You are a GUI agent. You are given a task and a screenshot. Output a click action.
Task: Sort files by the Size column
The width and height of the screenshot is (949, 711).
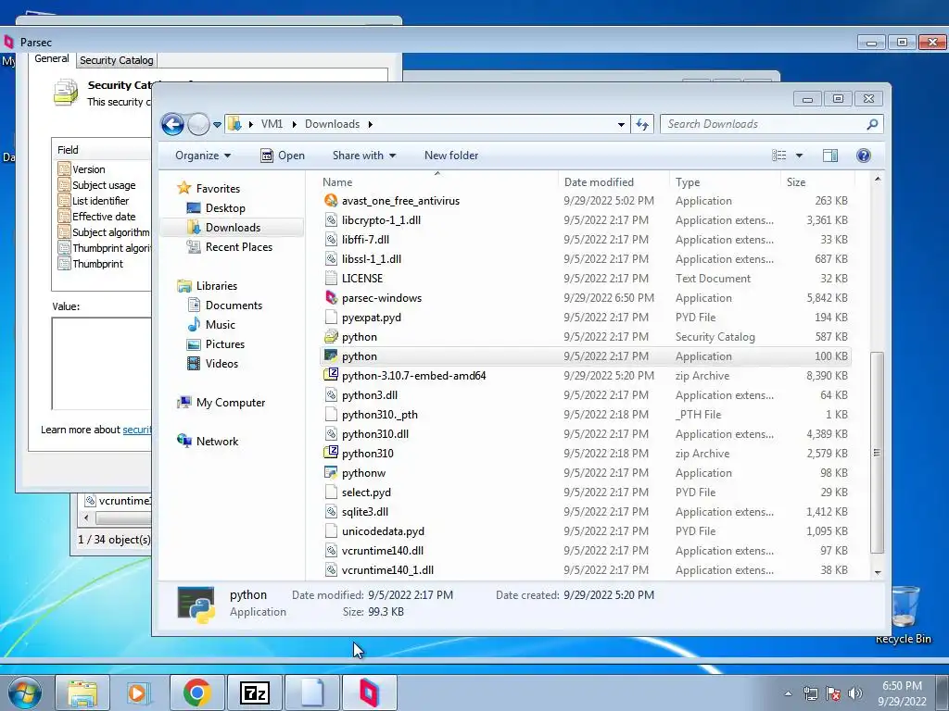click(x=796, y=182)
